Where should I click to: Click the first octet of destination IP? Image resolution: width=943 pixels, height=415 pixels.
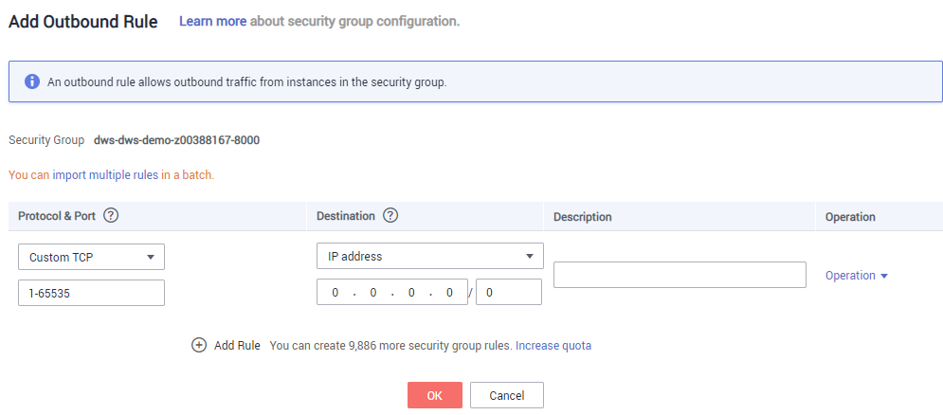click(x=335, y=293)
